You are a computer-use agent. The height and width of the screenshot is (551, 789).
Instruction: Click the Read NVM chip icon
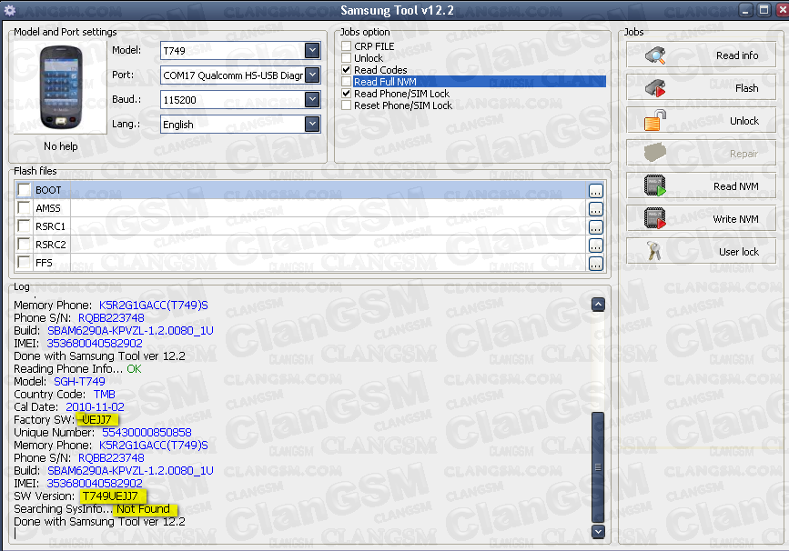pos(655,185)
